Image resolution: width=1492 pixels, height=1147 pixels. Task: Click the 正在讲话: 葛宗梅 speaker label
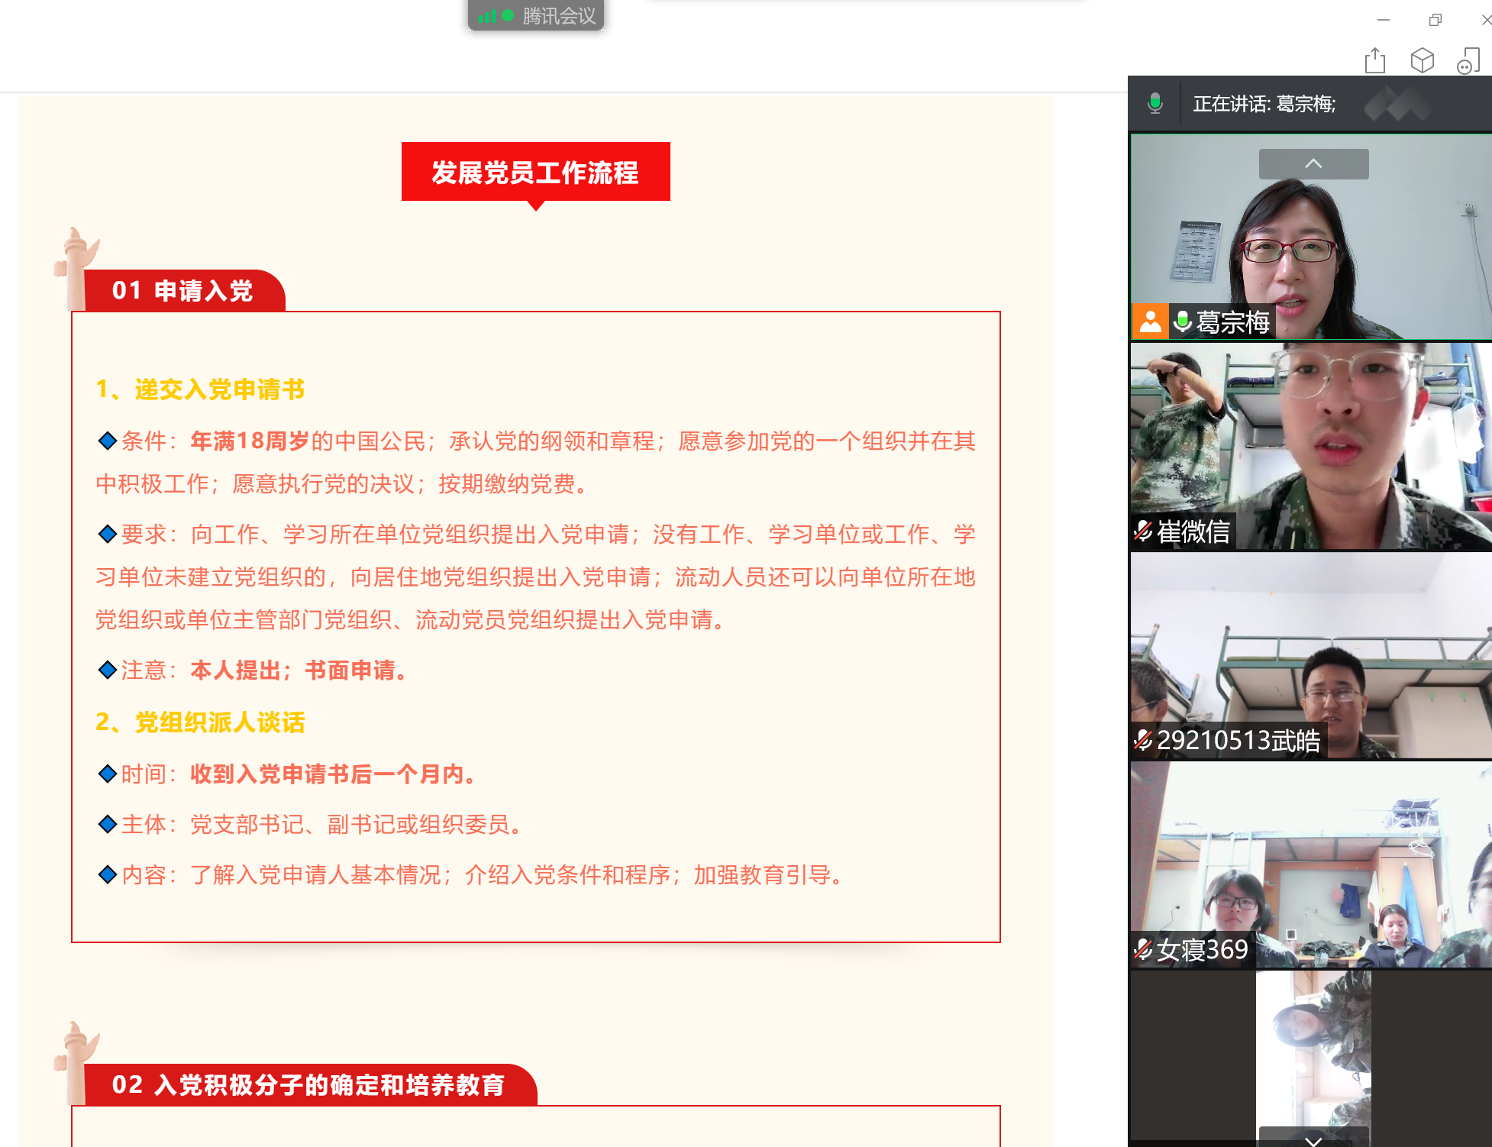click(1264, 104)
